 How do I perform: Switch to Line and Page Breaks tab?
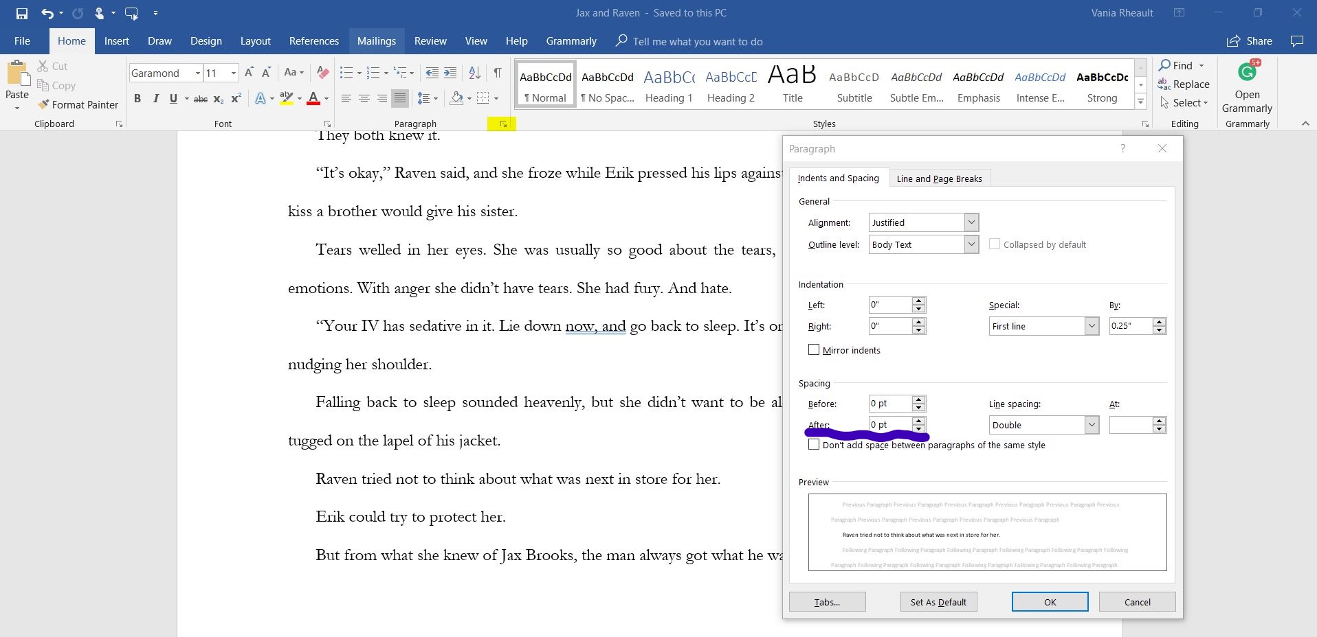click(x=939, y=178)
